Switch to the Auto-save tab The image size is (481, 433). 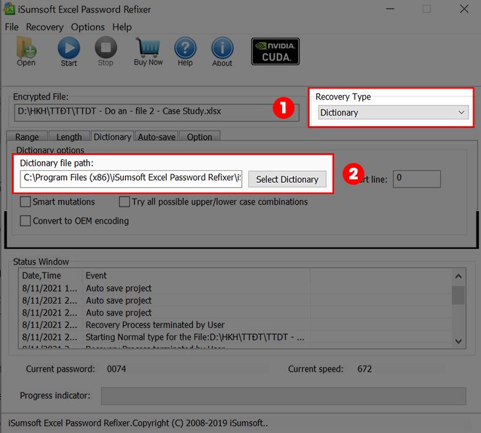[x=156, y=137]
